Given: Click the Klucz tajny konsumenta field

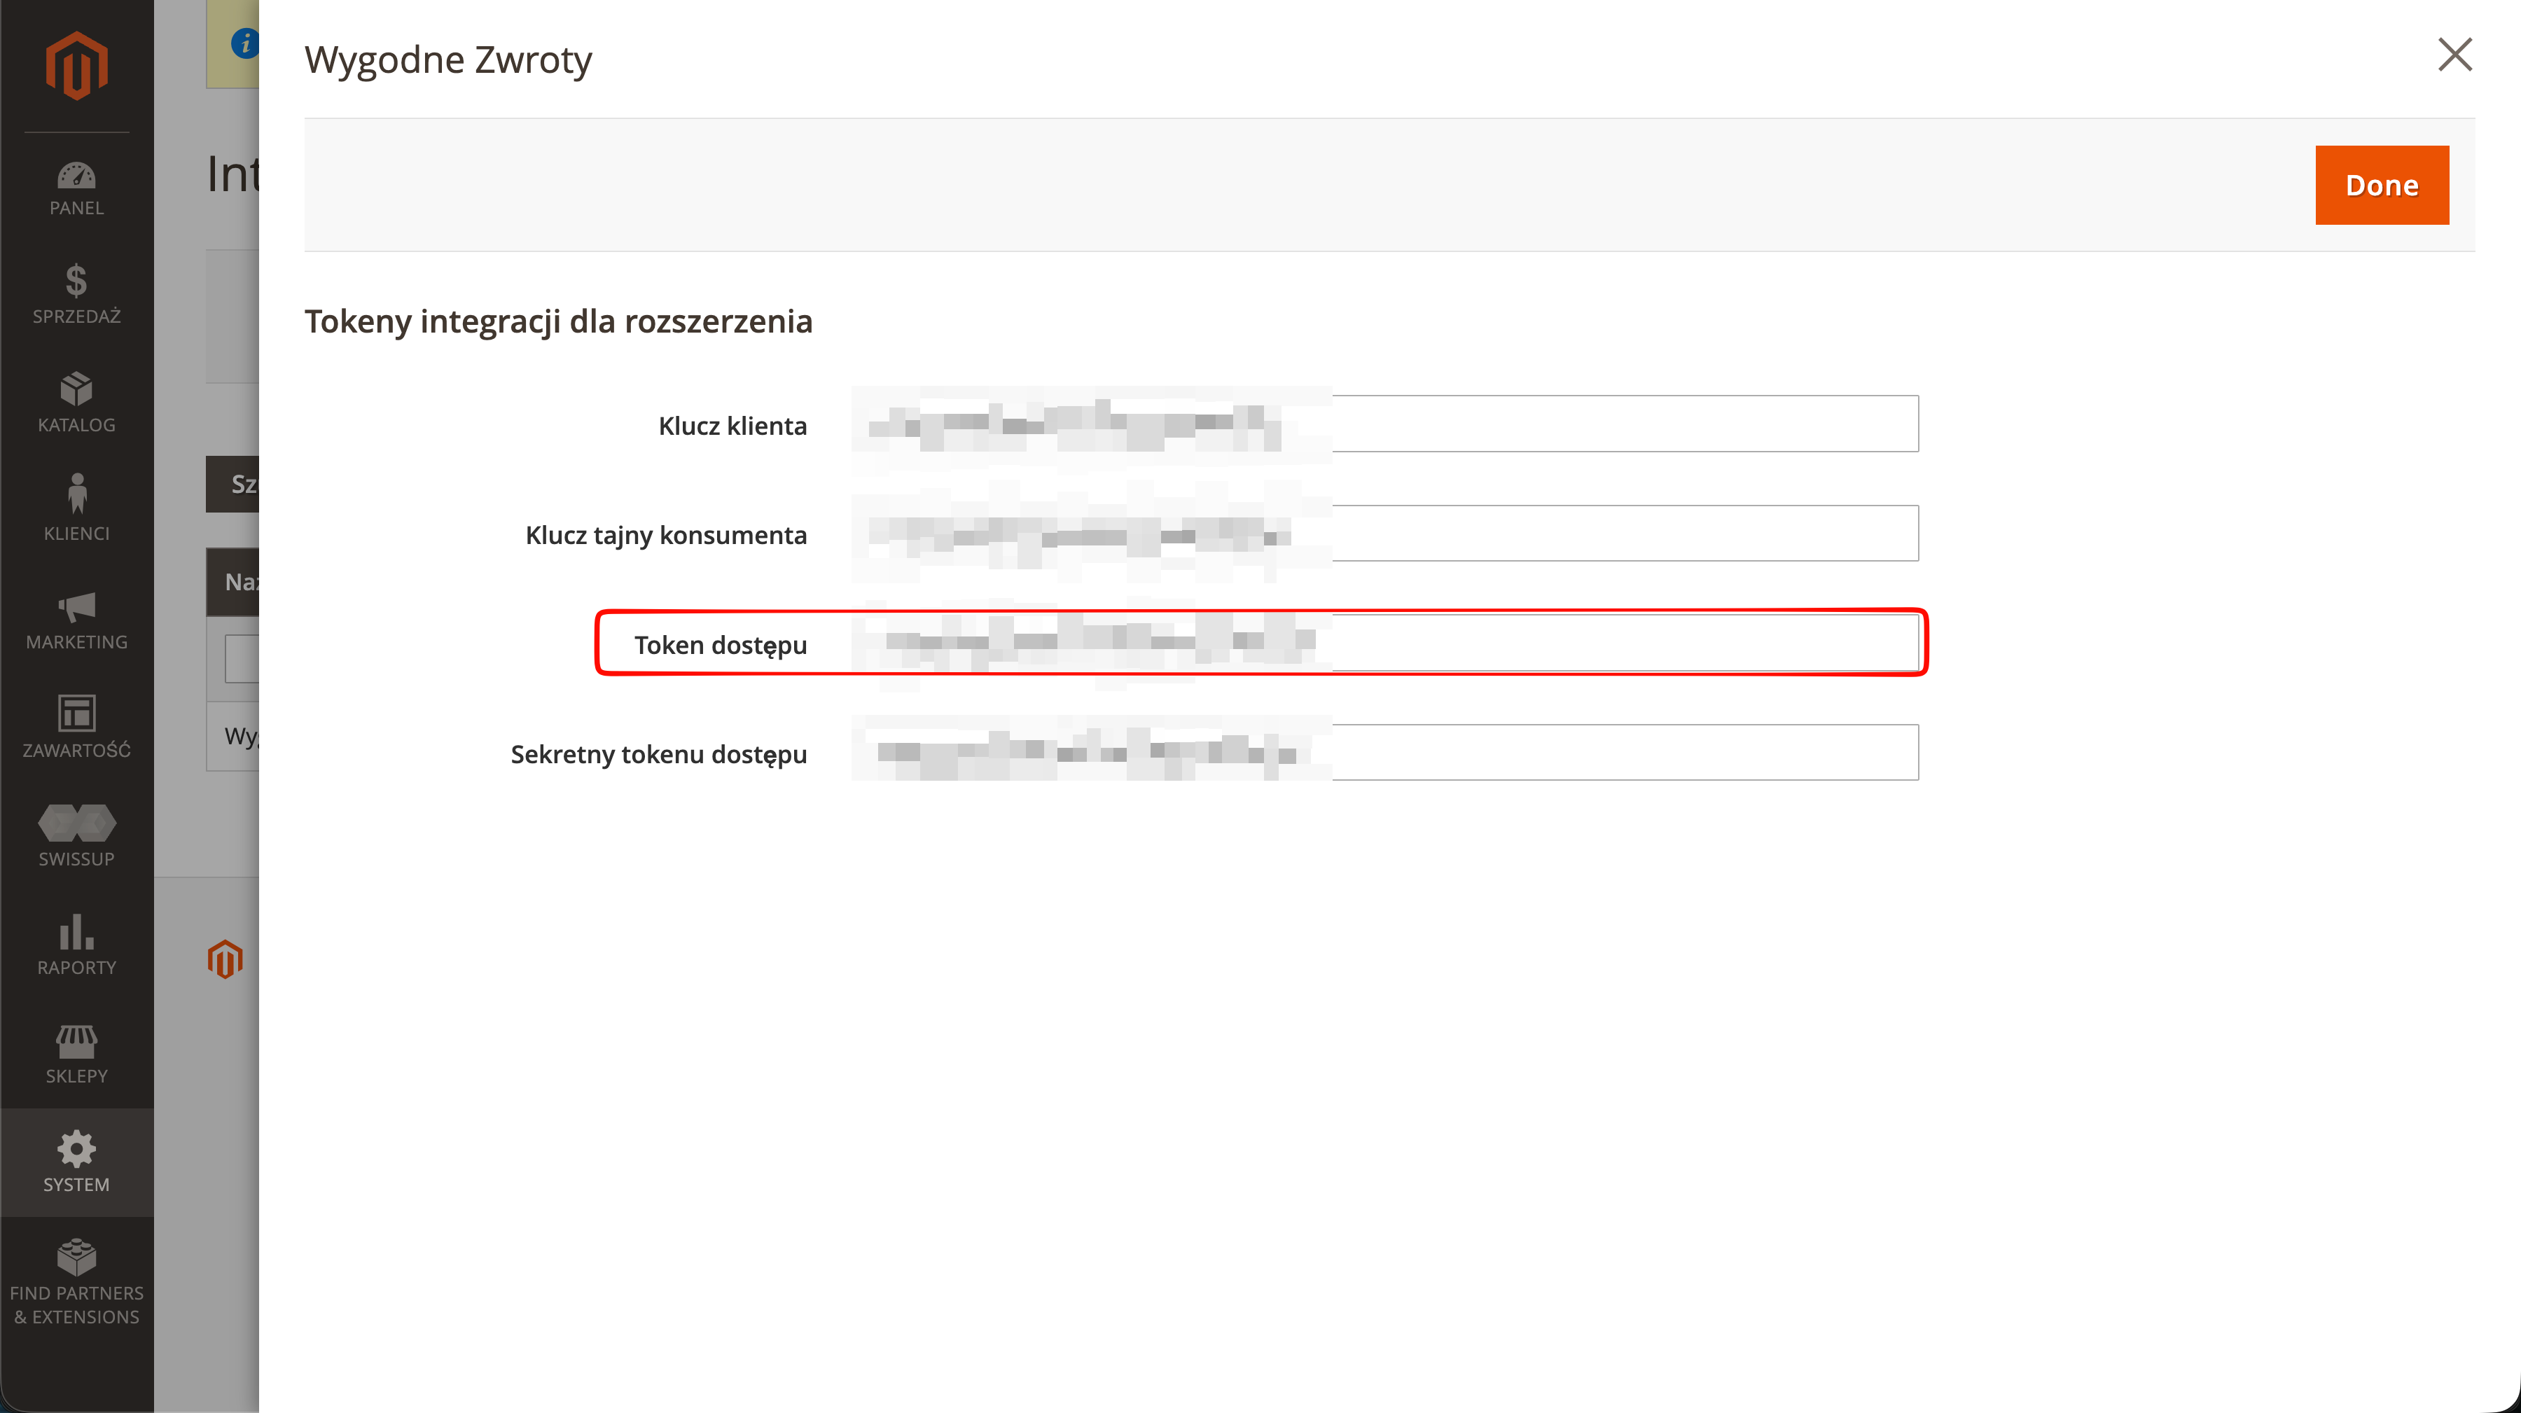Looking at the screenshot, I should (x=1384, y=534).
